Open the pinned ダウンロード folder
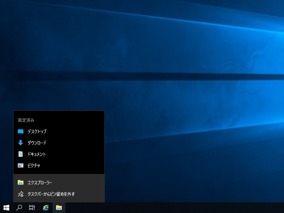Viewport: 284px width, 213px height. click(x=59, y=143)
